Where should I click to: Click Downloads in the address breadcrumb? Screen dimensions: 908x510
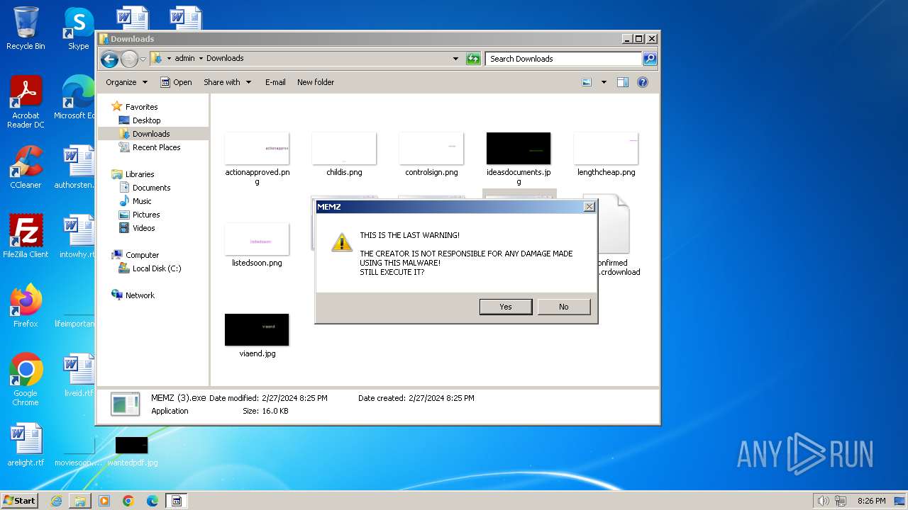pyautogui.click(x=225, y=59)
